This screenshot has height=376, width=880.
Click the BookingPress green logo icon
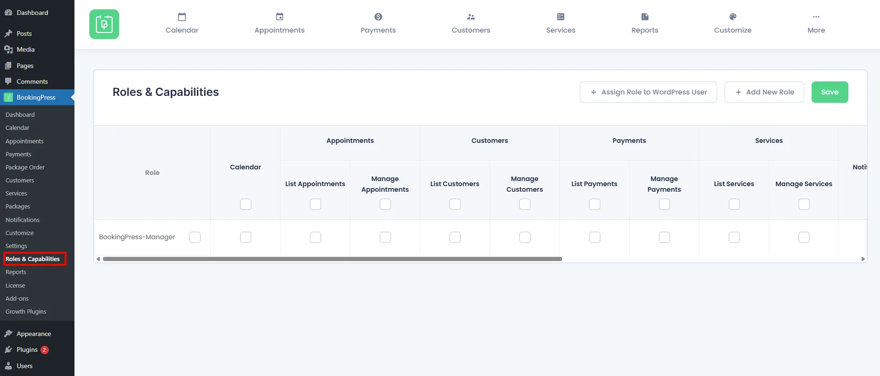point(104,24)
